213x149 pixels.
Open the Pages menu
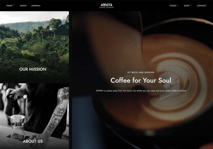point(173,6)
